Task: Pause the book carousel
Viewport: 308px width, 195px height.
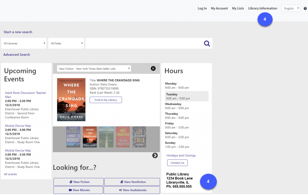Action: point(153,68)
